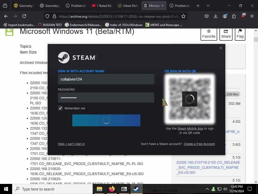Flag this archive.org item
The height and width of the screenshot is (194, 258).
point(240,34)
